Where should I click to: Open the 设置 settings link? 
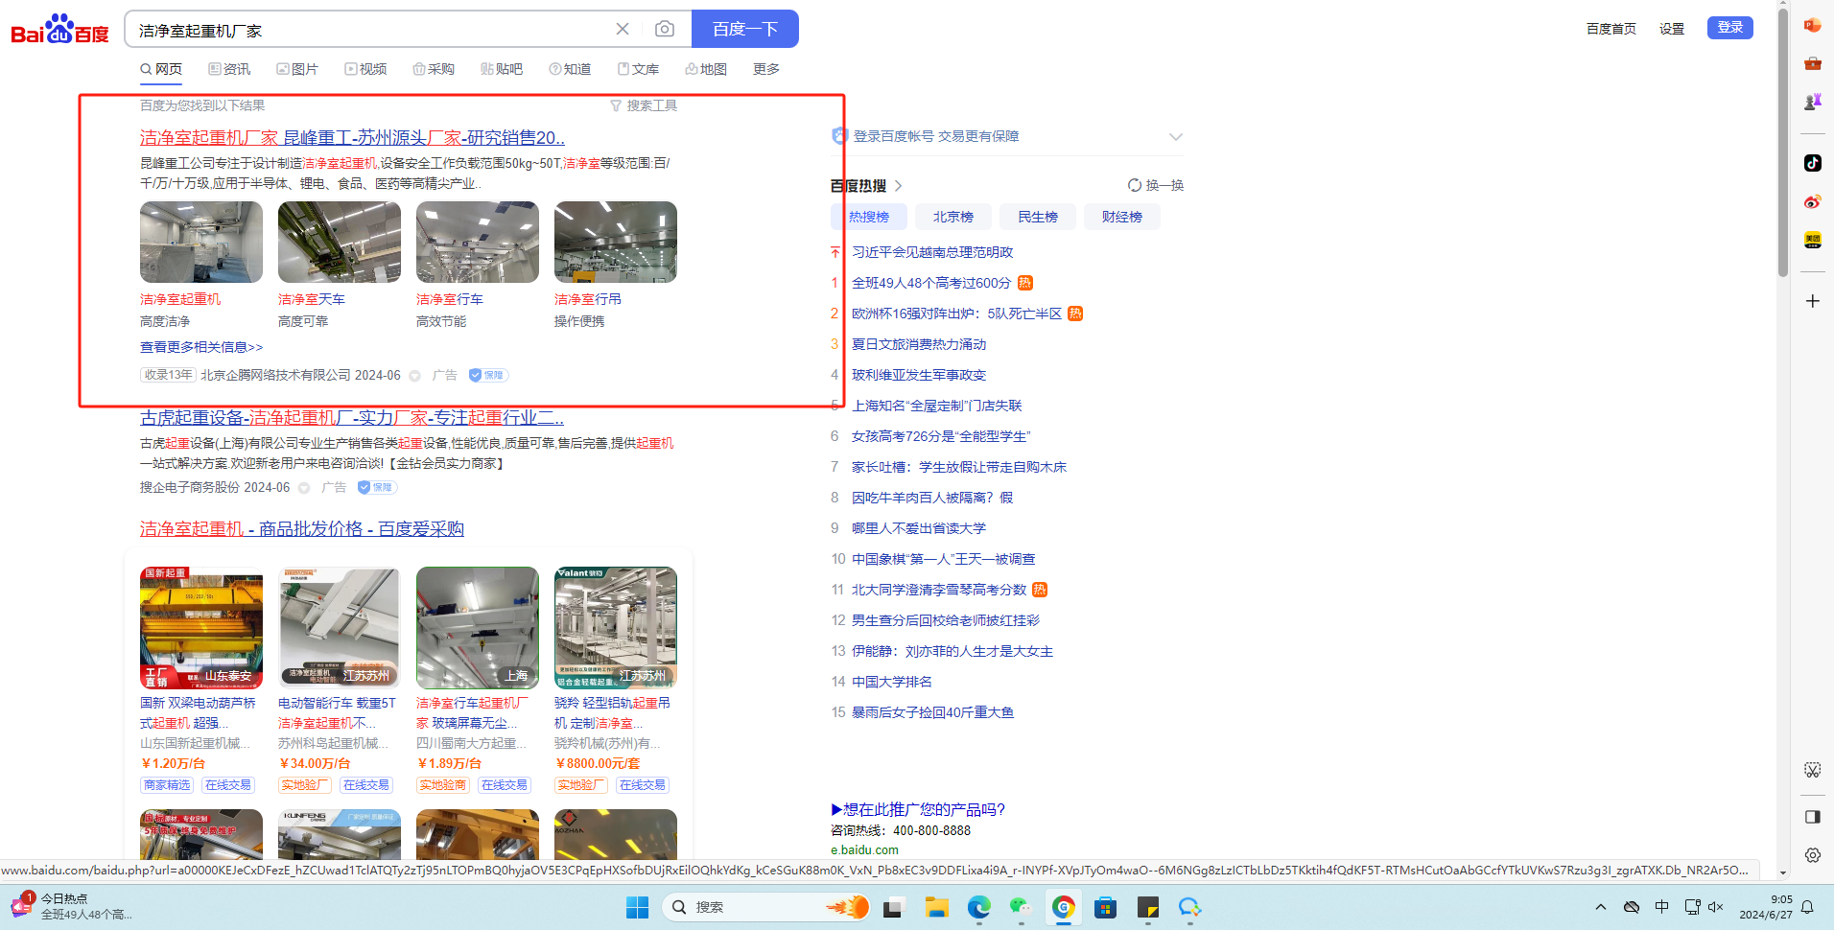point(1672,29)
